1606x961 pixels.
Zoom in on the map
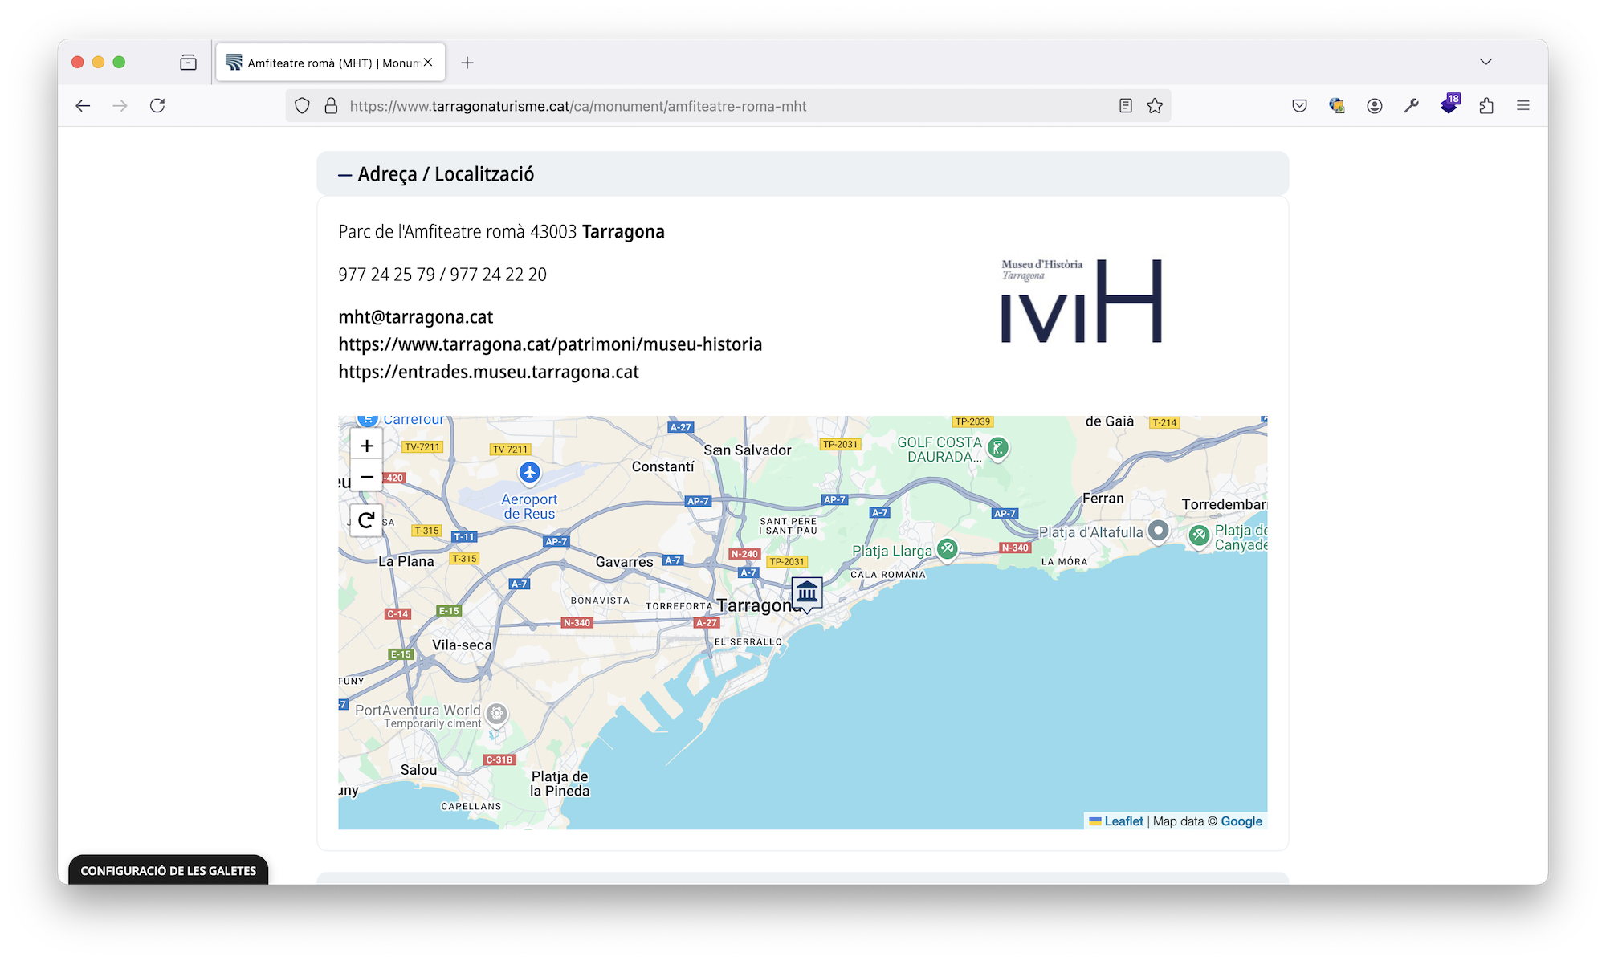point(367,446)
